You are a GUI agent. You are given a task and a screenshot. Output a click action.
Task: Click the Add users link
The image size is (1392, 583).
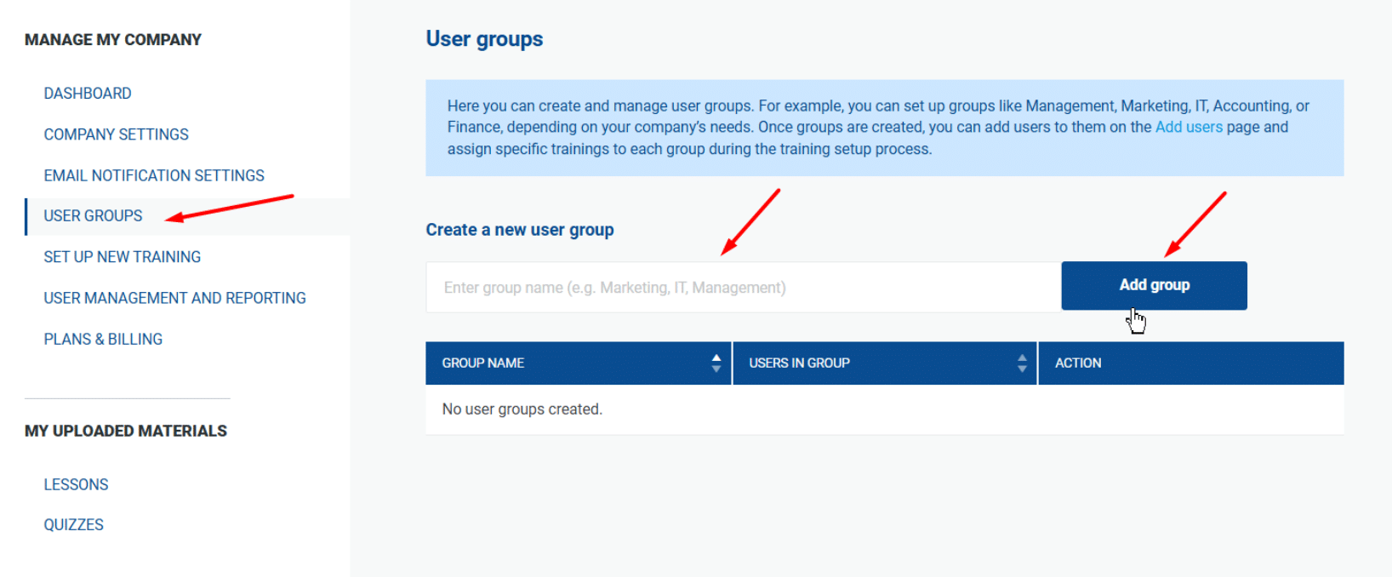pos(1189,127)
